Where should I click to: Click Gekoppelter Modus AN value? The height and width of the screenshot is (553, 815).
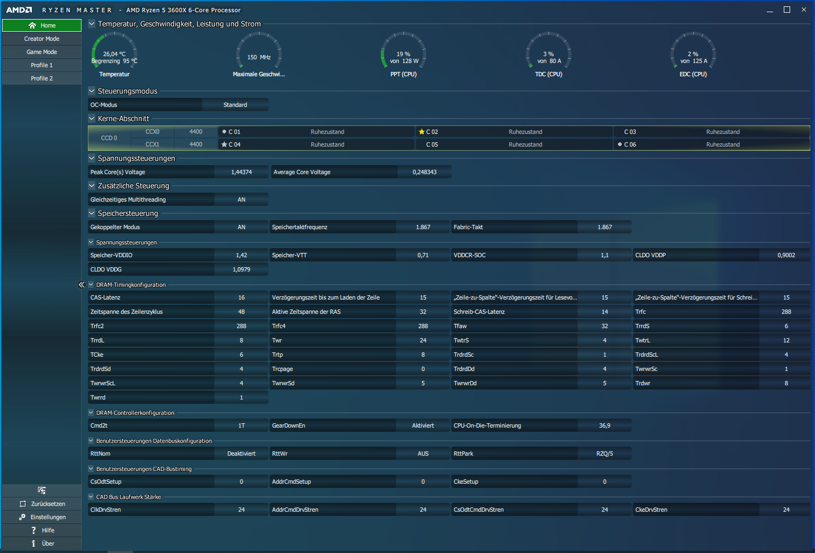(241, 227)
